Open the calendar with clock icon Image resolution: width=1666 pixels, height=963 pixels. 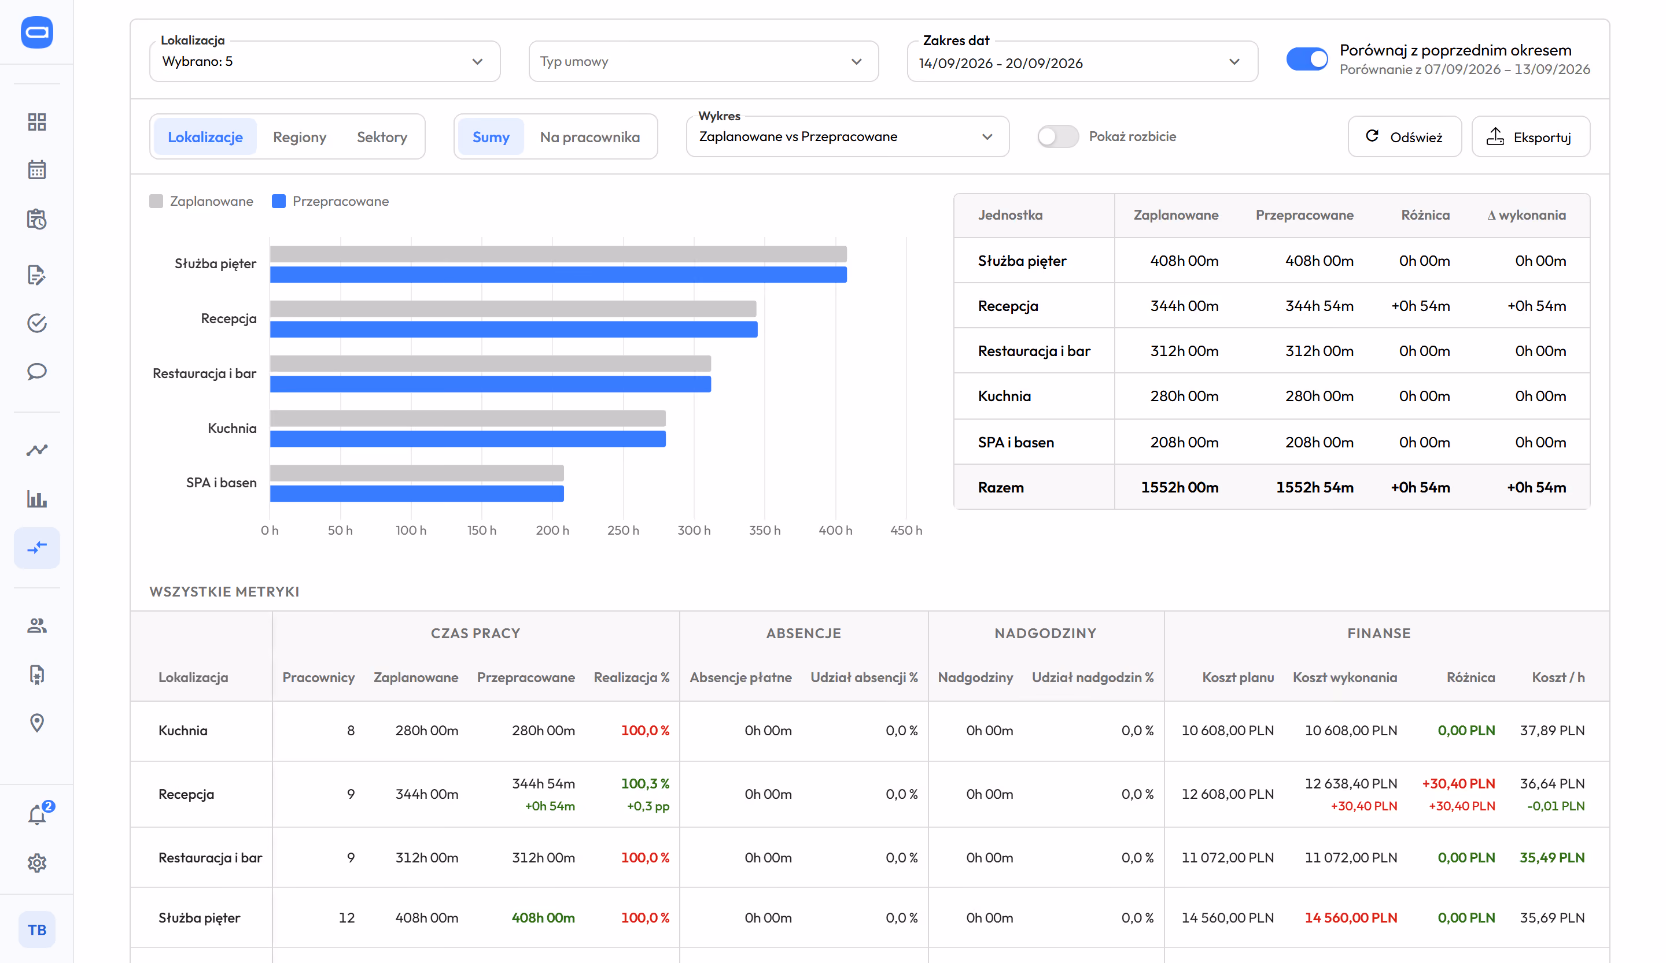tap(37, 218)
